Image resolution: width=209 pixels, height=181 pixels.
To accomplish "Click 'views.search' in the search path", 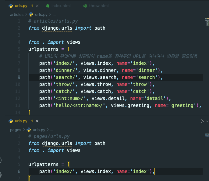I will pos(100,77).
